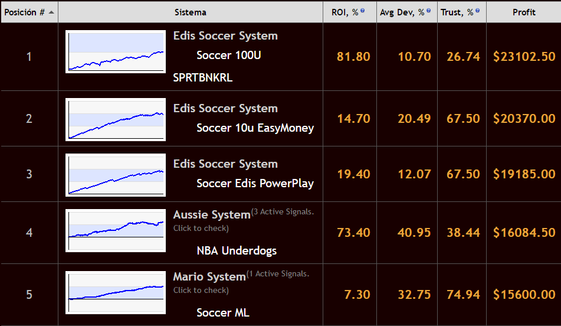Click ROI value 73.40
This screenshot has width=561, height=326.
click(x=353, y=233)
